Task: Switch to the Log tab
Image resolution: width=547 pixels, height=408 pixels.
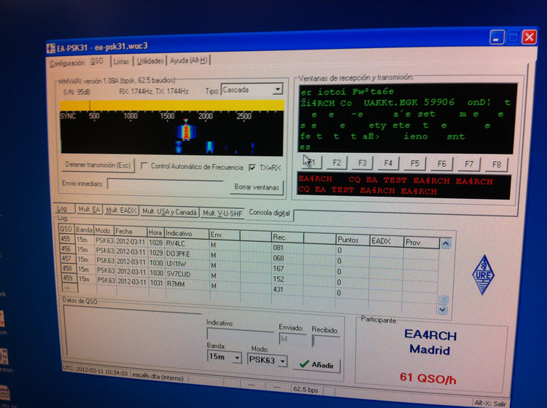Action: (63, 208)
